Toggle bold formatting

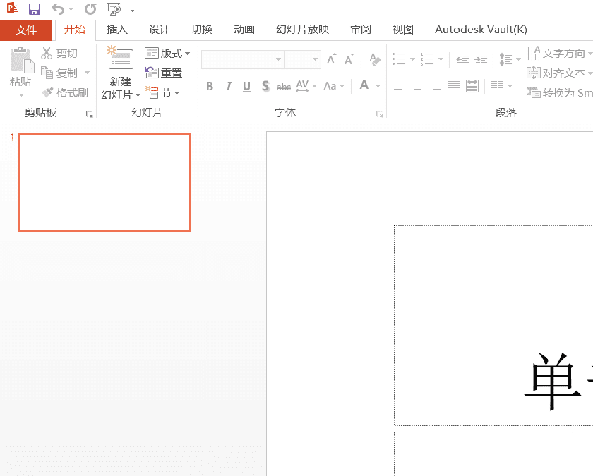tap(210, 86)
